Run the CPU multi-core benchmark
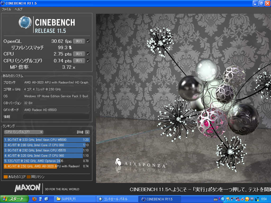Image resolution: width=271 pixels, height=203 pixels. point(79,54)
